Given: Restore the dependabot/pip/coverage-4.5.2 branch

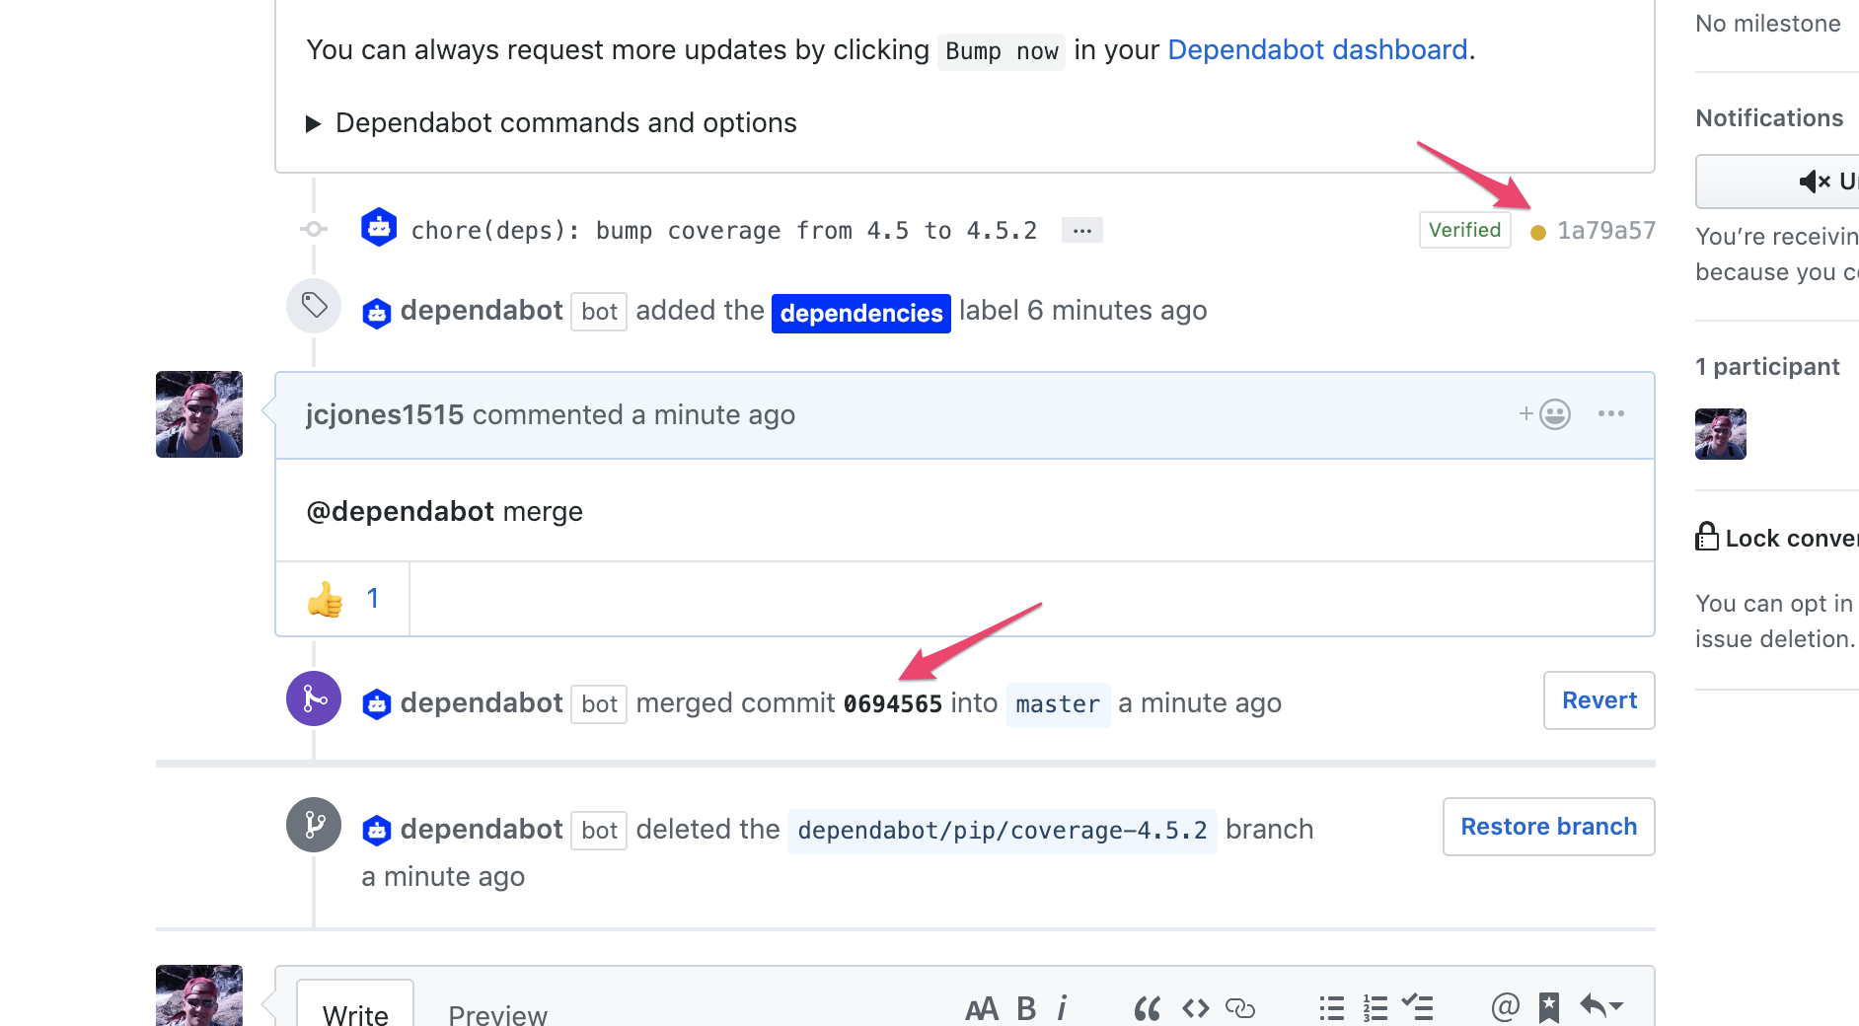Looking at the screenshot, I should (x=1547, y=827).
